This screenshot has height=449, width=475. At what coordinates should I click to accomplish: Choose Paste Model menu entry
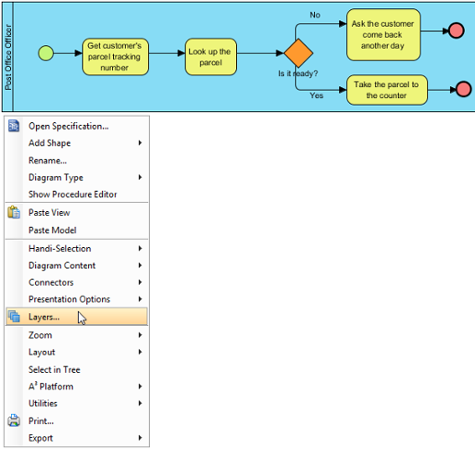(x=76, y=230)
